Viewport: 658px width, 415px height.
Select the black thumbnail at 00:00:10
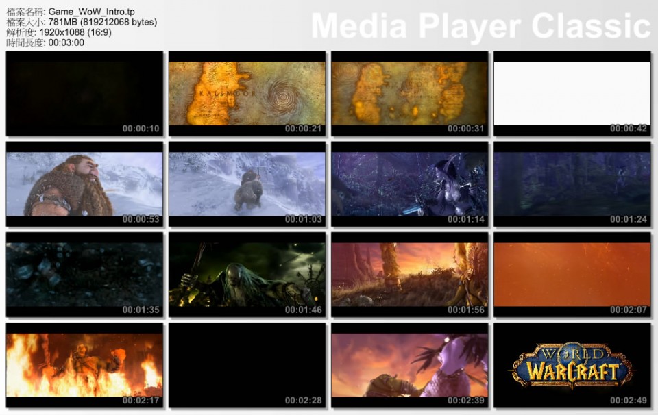84,94
